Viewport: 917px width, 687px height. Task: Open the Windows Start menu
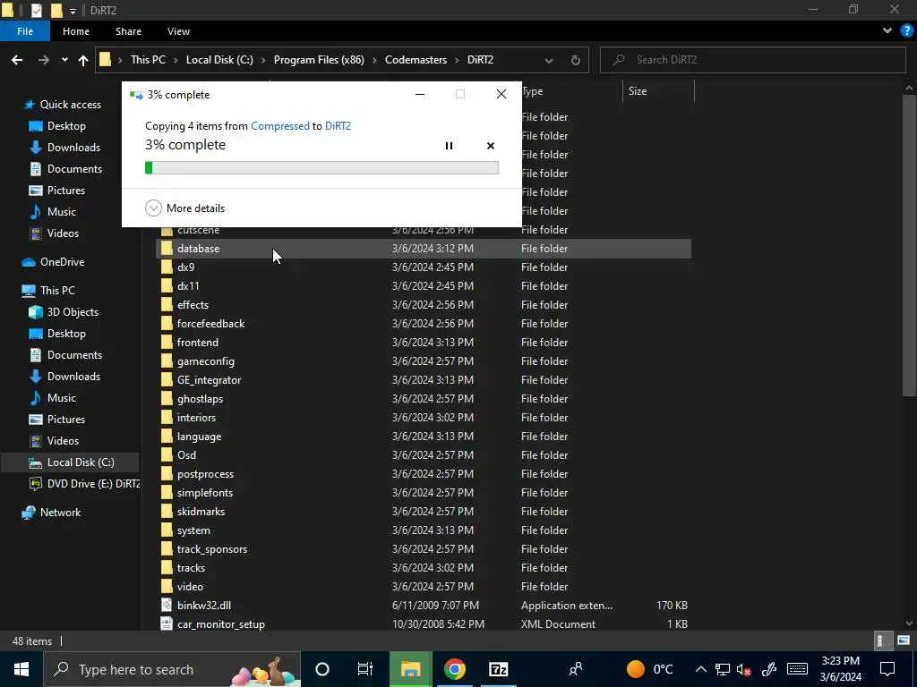click(21, 669)
